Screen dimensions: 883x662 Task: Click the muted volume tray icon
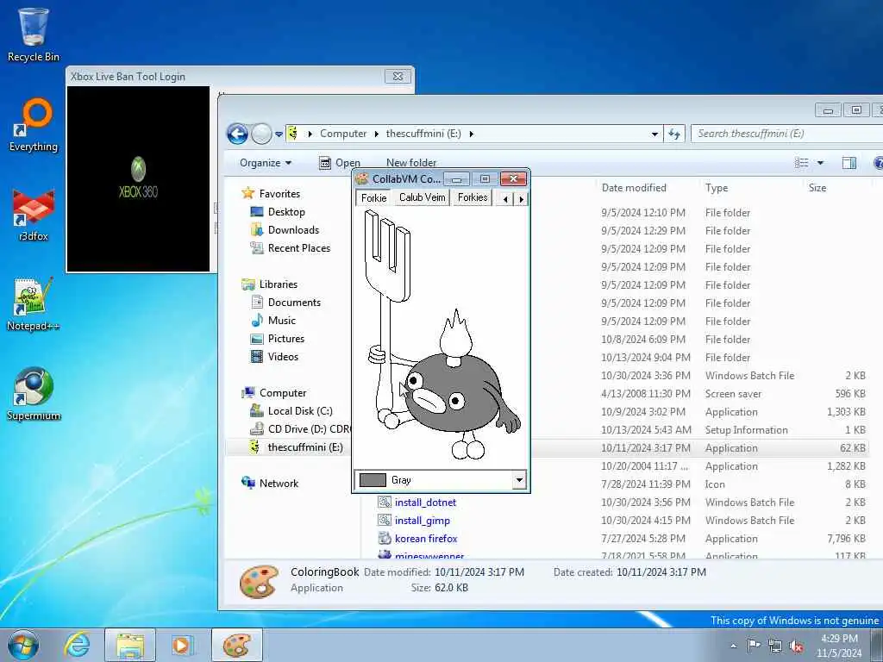(796, 646)
